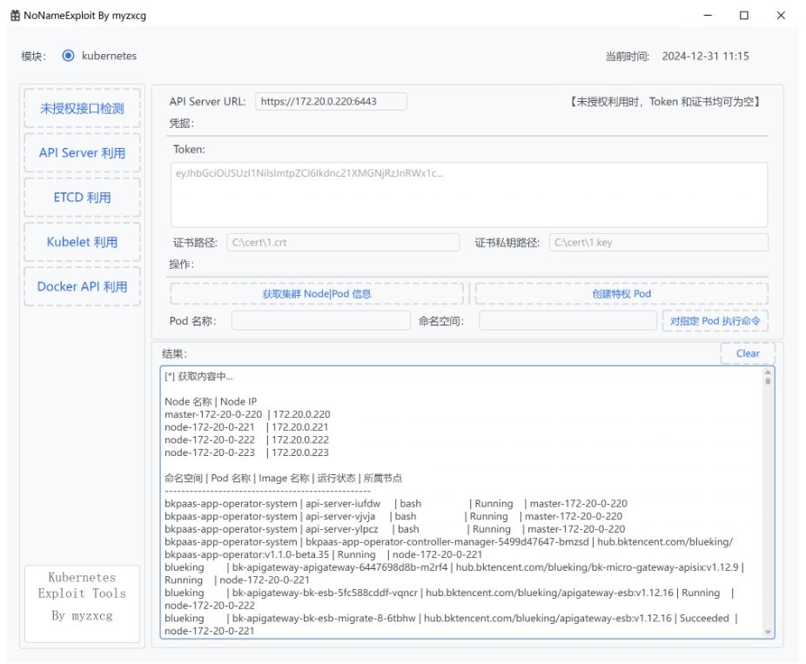Viewport: 806px width, 664px height.
Task: Click results scrollbar up arrow
Action: click(768, 372)
